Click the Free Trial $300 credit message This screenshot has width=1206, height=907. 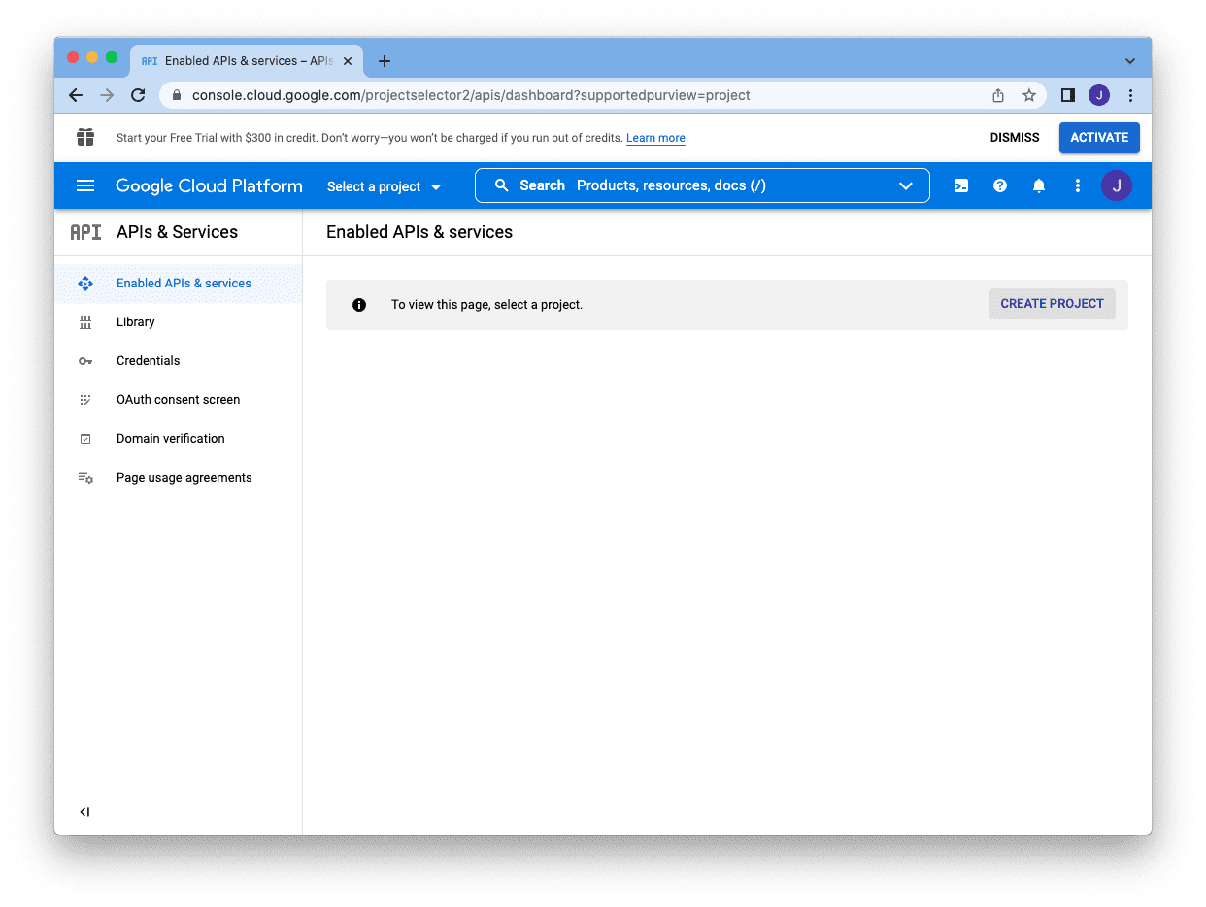pyautogui.click(x=368, y=138)
